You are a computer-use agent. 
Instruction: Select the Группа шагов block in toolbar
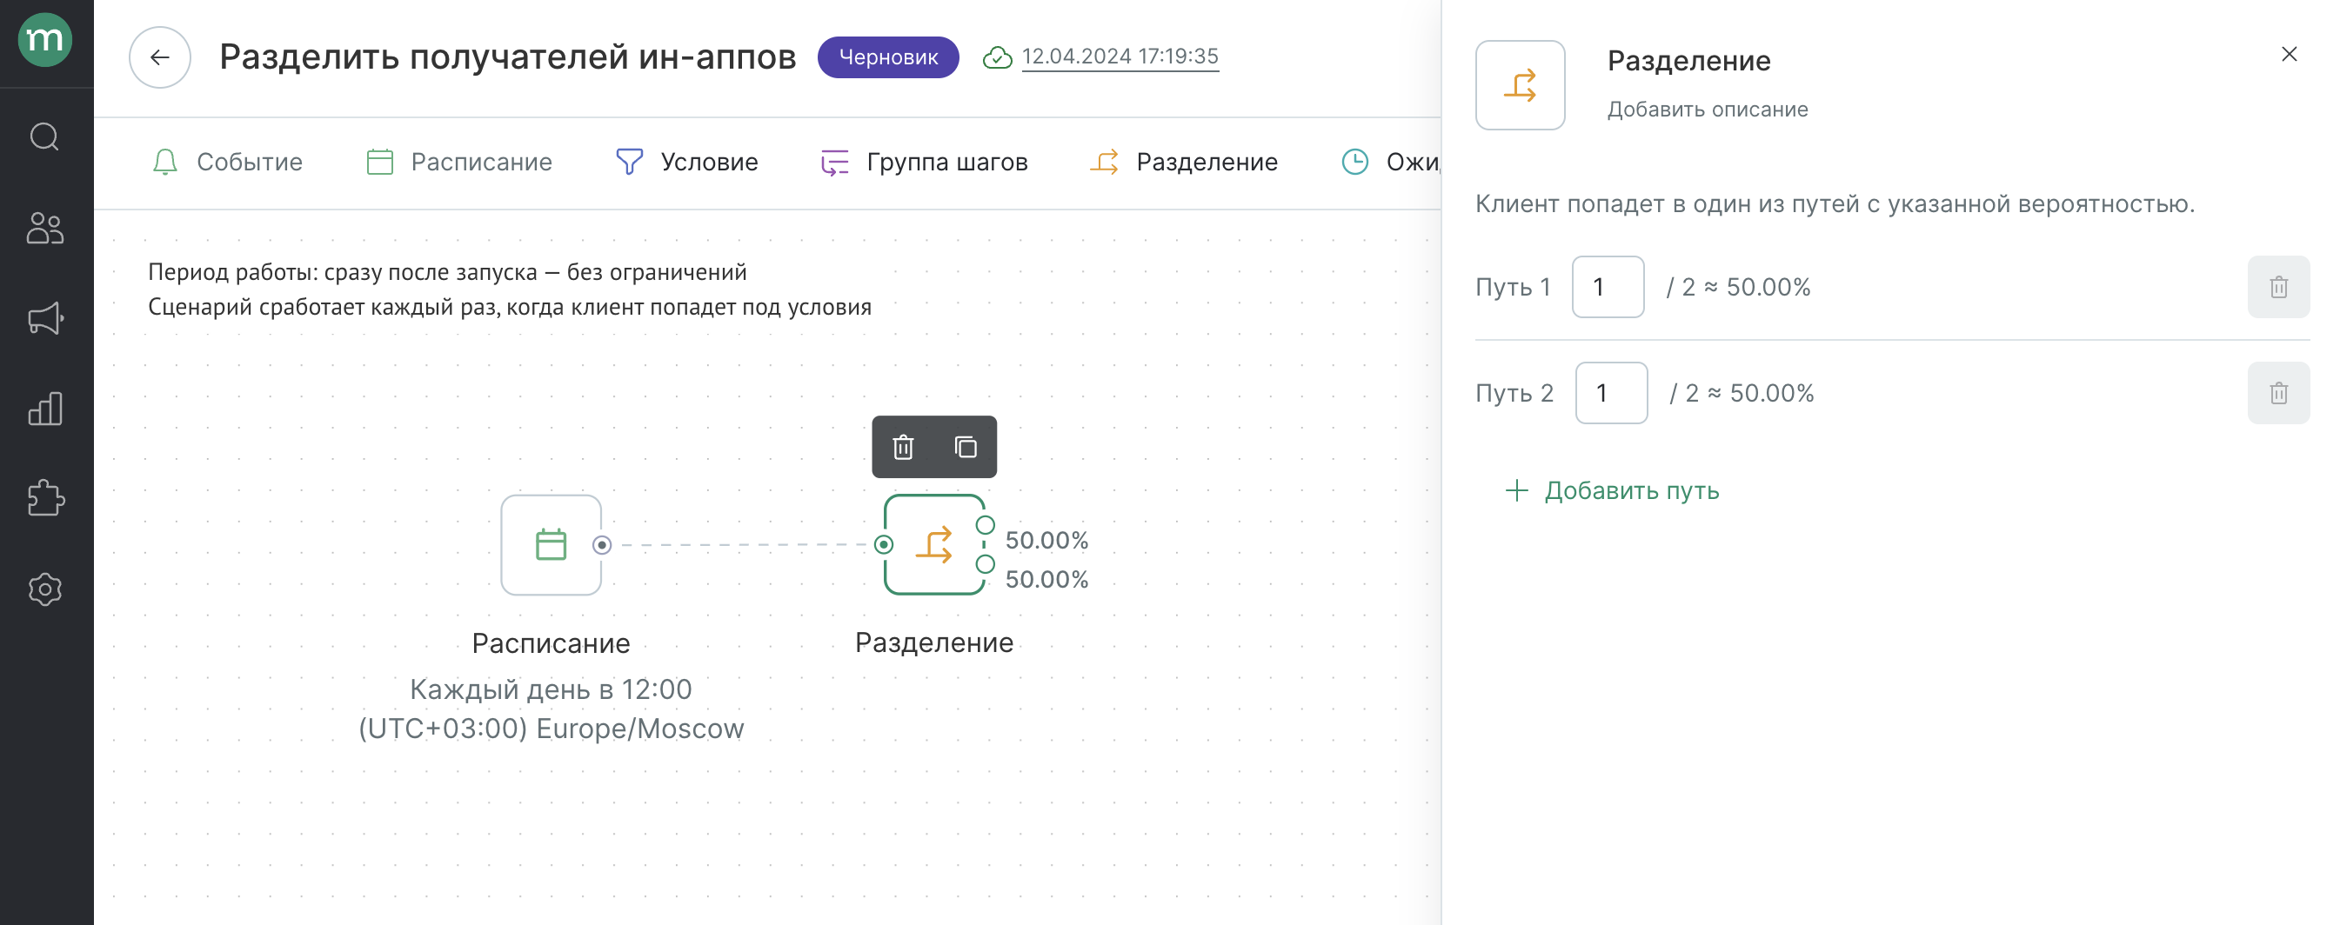pyautogui.click(x=924, y=163)
